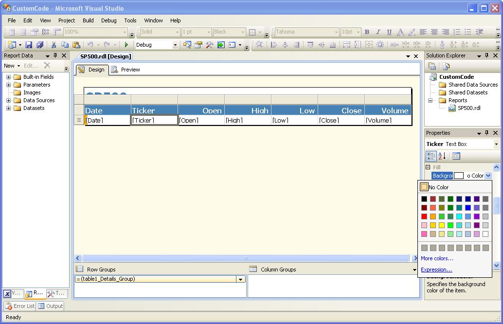The width and height of the screenshot is (503, 324).
Task: Click the Italic formatting icon
Action: click(378, 32)
